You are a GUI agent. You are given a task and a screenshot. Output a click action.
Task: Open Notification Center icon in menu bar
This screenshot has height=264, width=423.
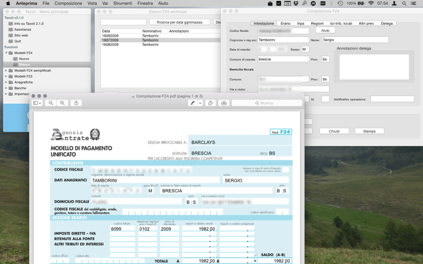tap(413, 3)
